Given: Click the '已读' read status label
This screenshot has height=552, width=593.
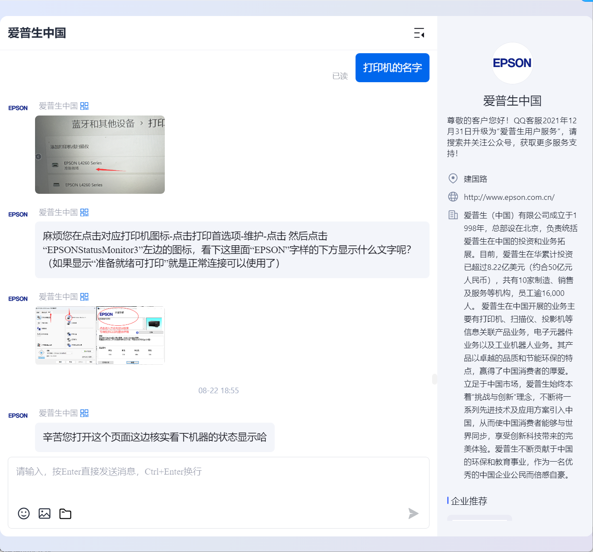Looking at the screenshot, I should point(340,76).
